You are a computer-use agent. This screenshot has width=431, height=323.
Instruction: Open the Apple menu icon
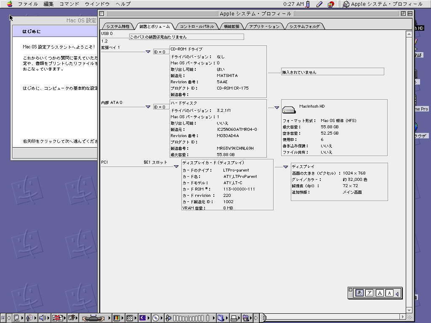pyautogui.click(x=10, y=4)
